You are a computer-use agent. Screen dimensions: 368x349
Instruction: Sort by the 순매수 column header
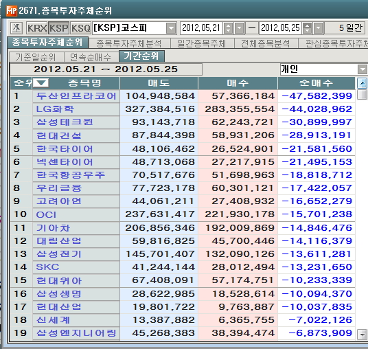[x=317, y=83]
